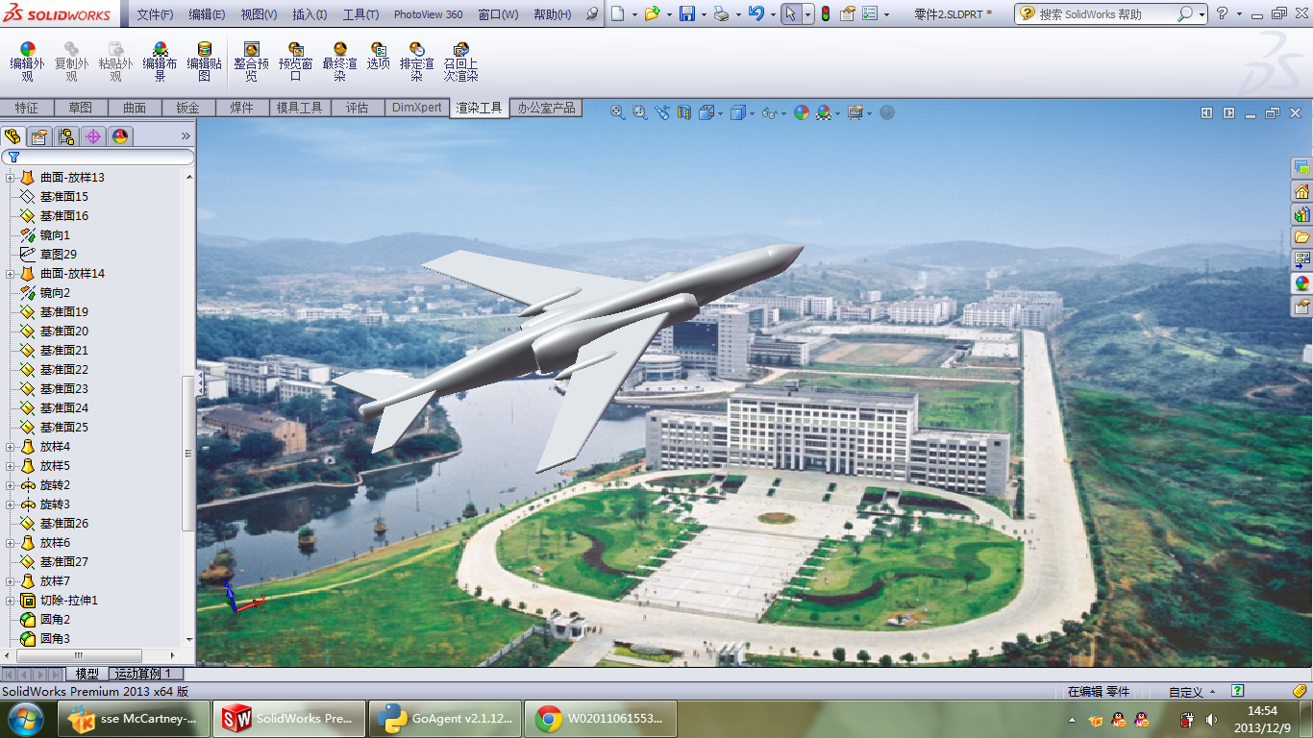Expand the 曲面-放样14 tree node
This screenshot has height=738, width=1313.
pos(11,274)
